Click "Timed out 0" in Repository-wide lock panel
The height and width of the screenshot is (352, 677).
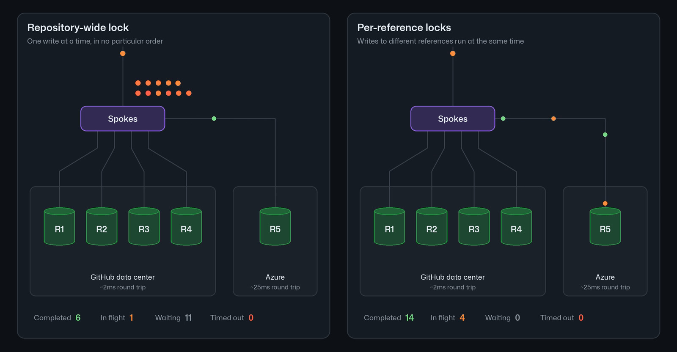coord(232,318)
